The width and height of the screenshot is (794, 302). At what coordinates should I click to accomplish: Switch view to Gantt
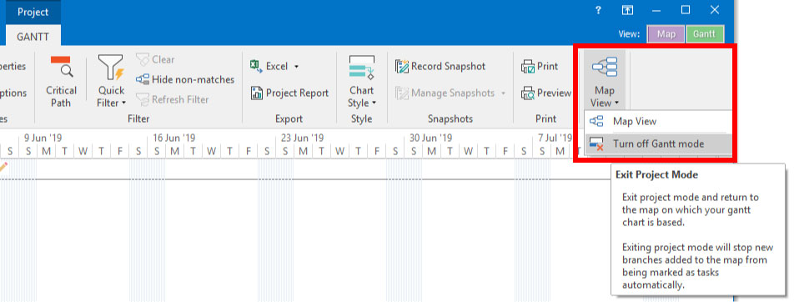coord(705,34)
